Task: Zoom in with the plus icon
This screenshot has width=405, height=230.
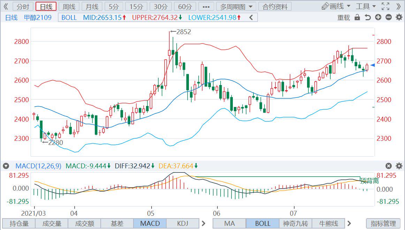Action: (x=378, y=17)
